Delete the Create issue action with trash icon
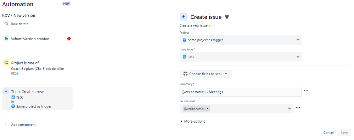 pos(227,17)
